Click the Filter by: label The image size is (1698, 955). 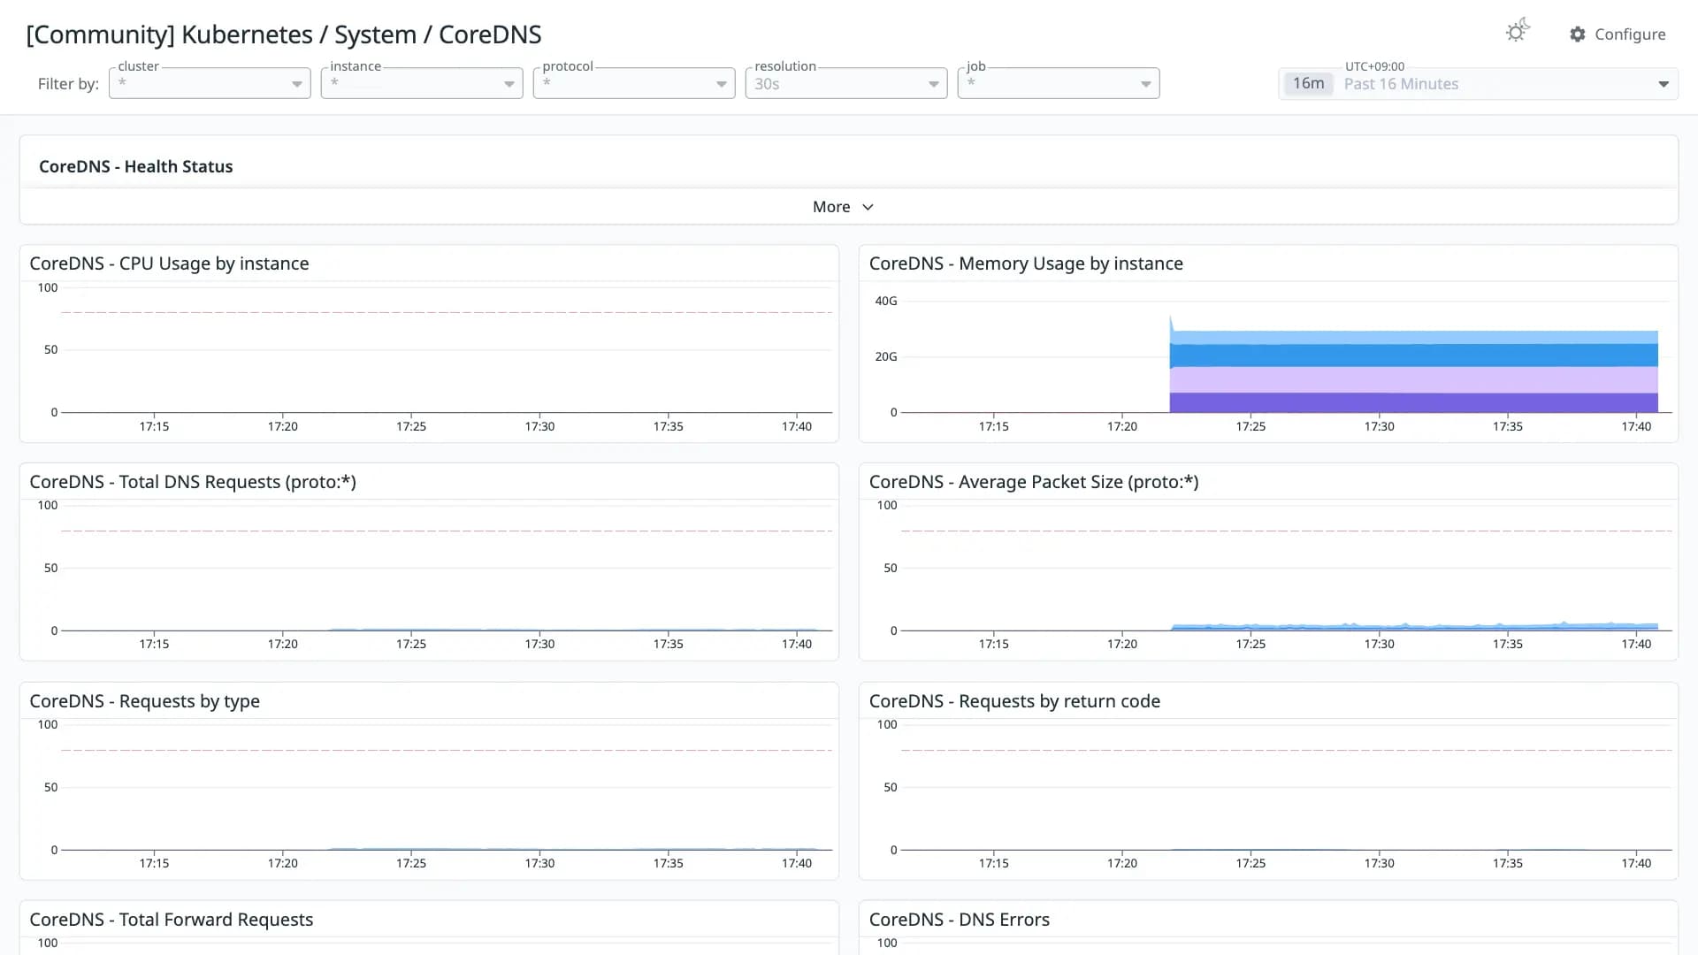point(68,84)
